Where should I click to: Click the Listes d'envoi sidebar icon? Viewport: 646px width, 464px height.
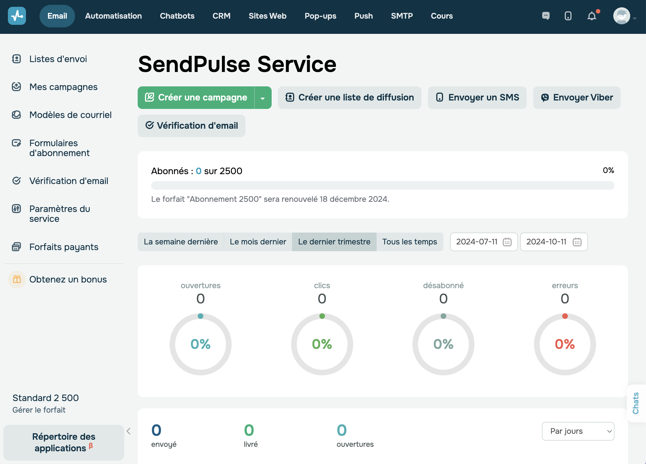(x=17, y=59)
